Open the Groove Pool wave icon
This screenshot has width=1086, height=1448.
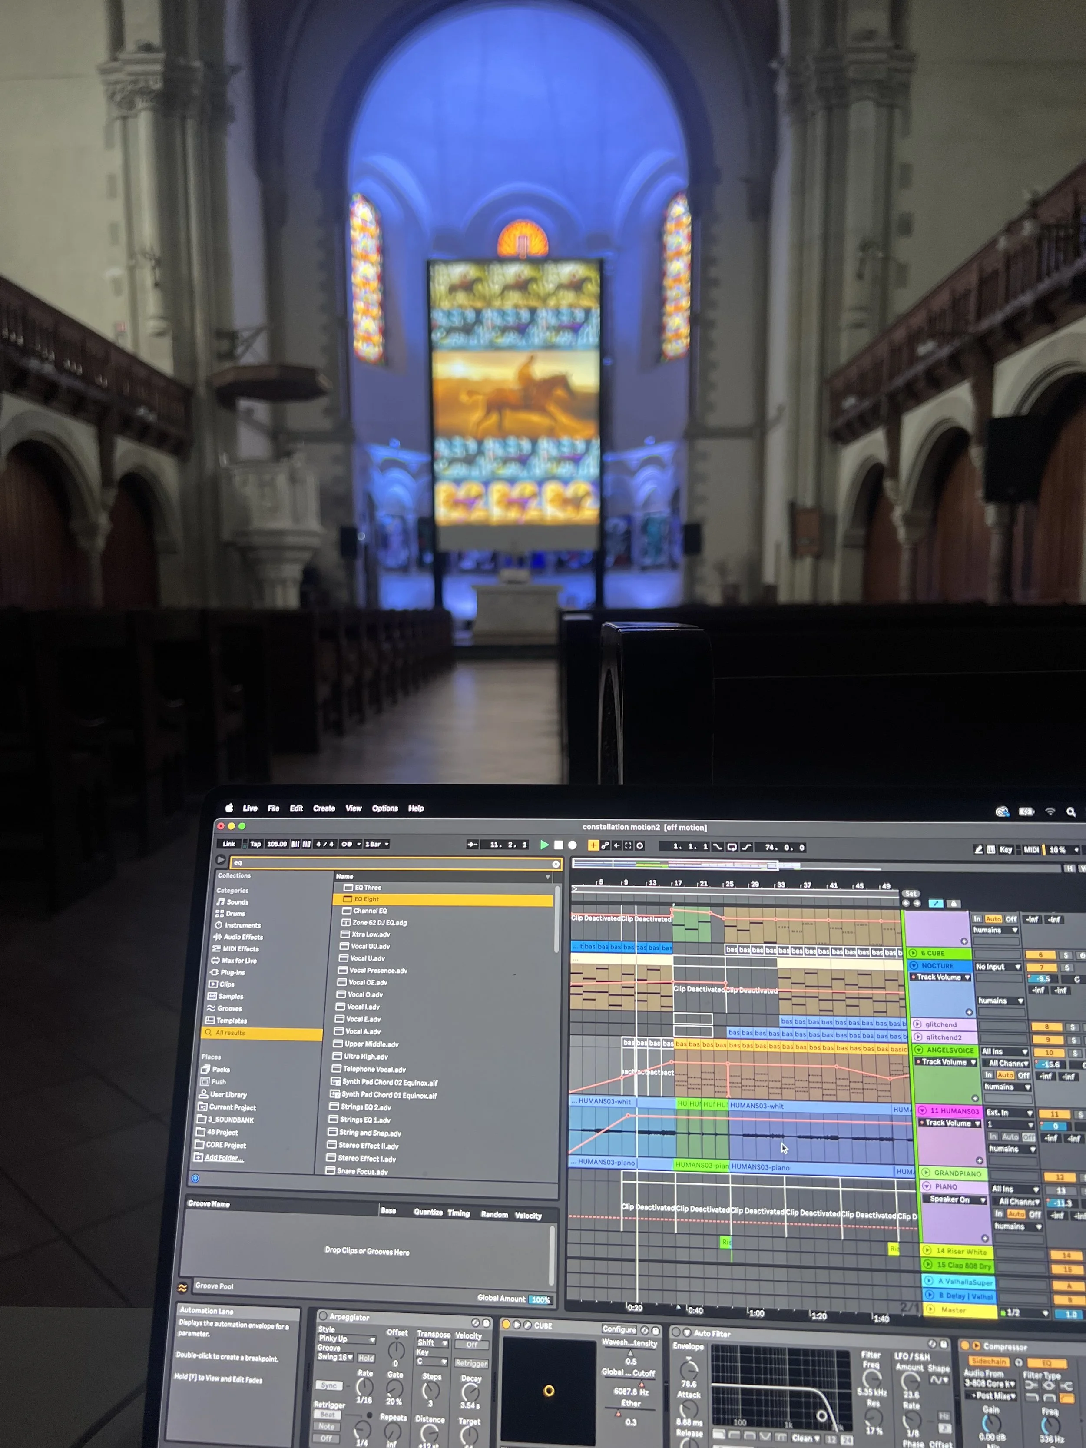click(x=182, y=1288)
